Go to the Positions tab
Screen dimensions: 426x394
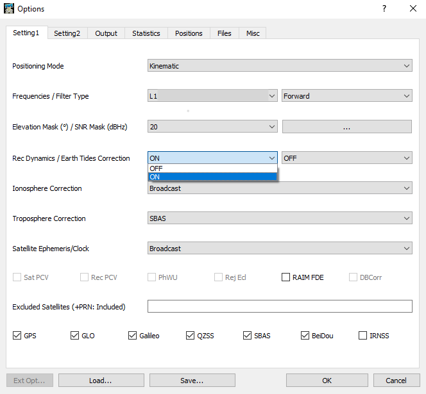click(189, 33)
